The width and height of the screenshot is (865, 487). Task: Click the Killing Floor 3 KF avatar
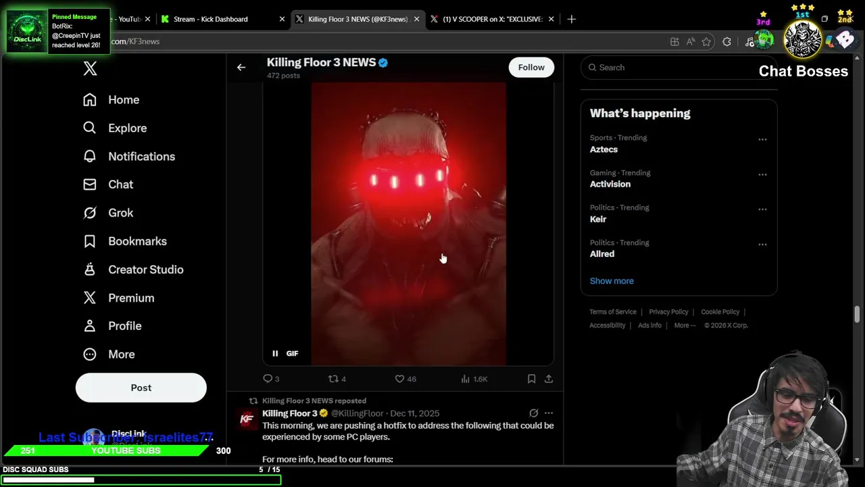point(247,419)
